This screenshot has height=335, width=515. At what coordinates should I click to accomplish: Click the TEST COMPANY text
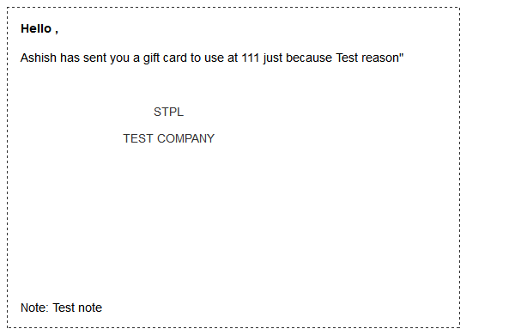tap(168, 138)
